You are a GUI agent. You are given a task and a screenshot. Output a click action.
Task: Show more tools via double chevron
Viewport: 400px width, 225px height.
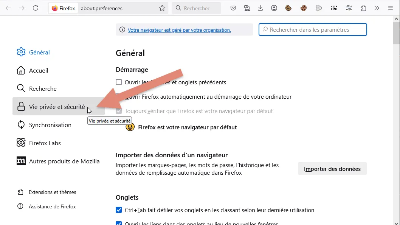(x=377, y=8)
